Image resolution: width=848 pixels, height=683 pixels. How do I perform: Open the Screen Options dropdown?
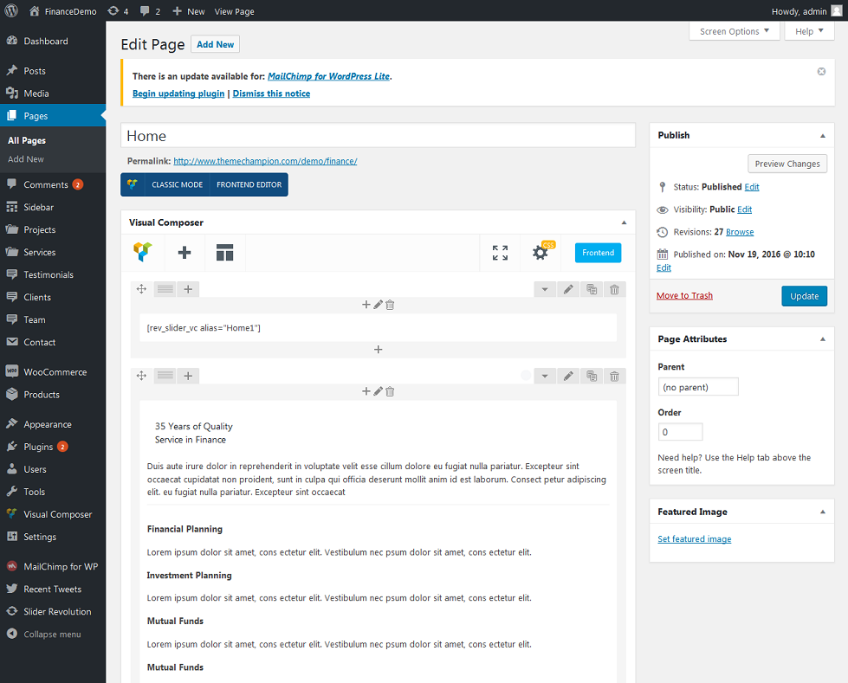point(735,31)
